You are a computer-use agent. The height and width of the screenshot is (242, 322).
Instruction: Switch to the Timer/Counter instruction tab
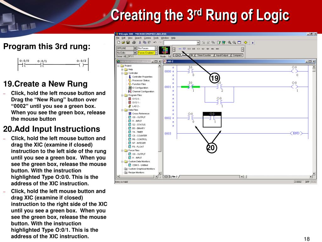point(204,55)
